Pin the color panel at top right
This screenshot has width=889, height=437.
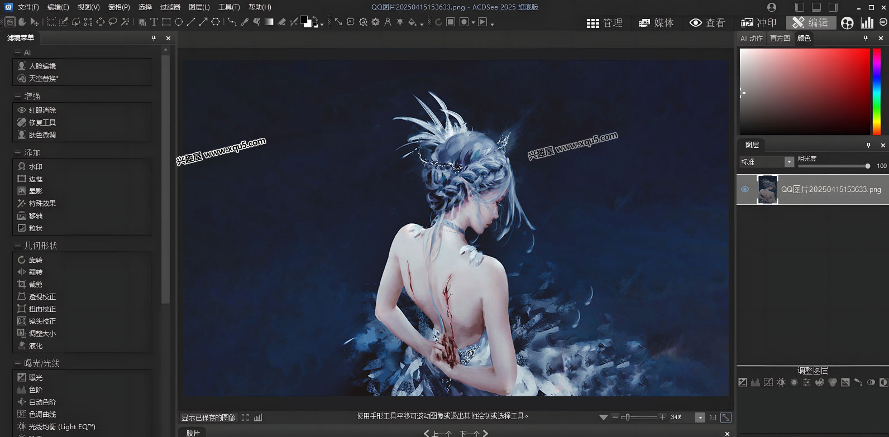[866, 39]
